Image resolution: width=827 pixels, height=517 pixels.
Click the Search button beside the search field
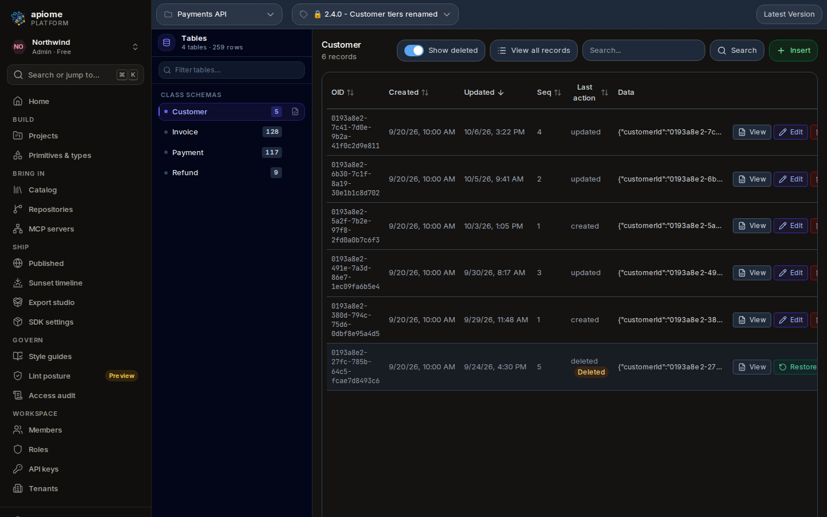point(737,51)
